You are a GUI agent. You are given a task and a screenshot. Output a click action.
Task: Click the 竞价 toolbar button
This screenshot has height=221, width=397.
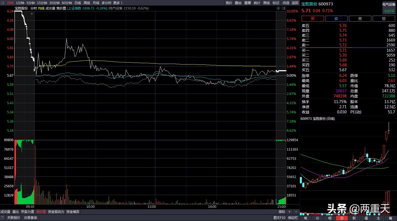(229, 3)
